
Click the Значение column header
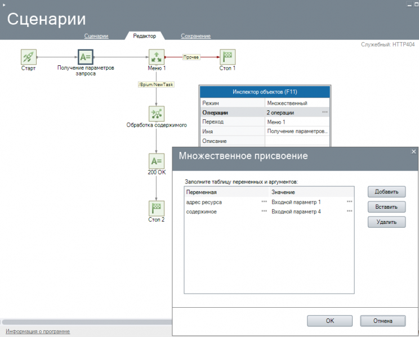(311, 192)
